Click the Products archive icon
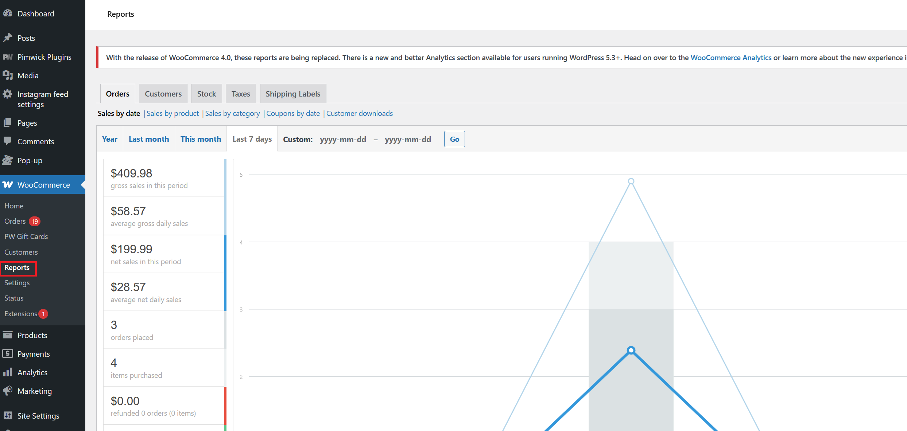907x431 pixels. coord(8,335)
